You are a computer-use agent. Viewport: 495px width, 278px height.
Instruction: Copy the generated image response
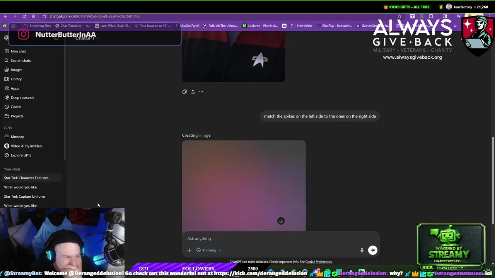(x=184, y=92)
